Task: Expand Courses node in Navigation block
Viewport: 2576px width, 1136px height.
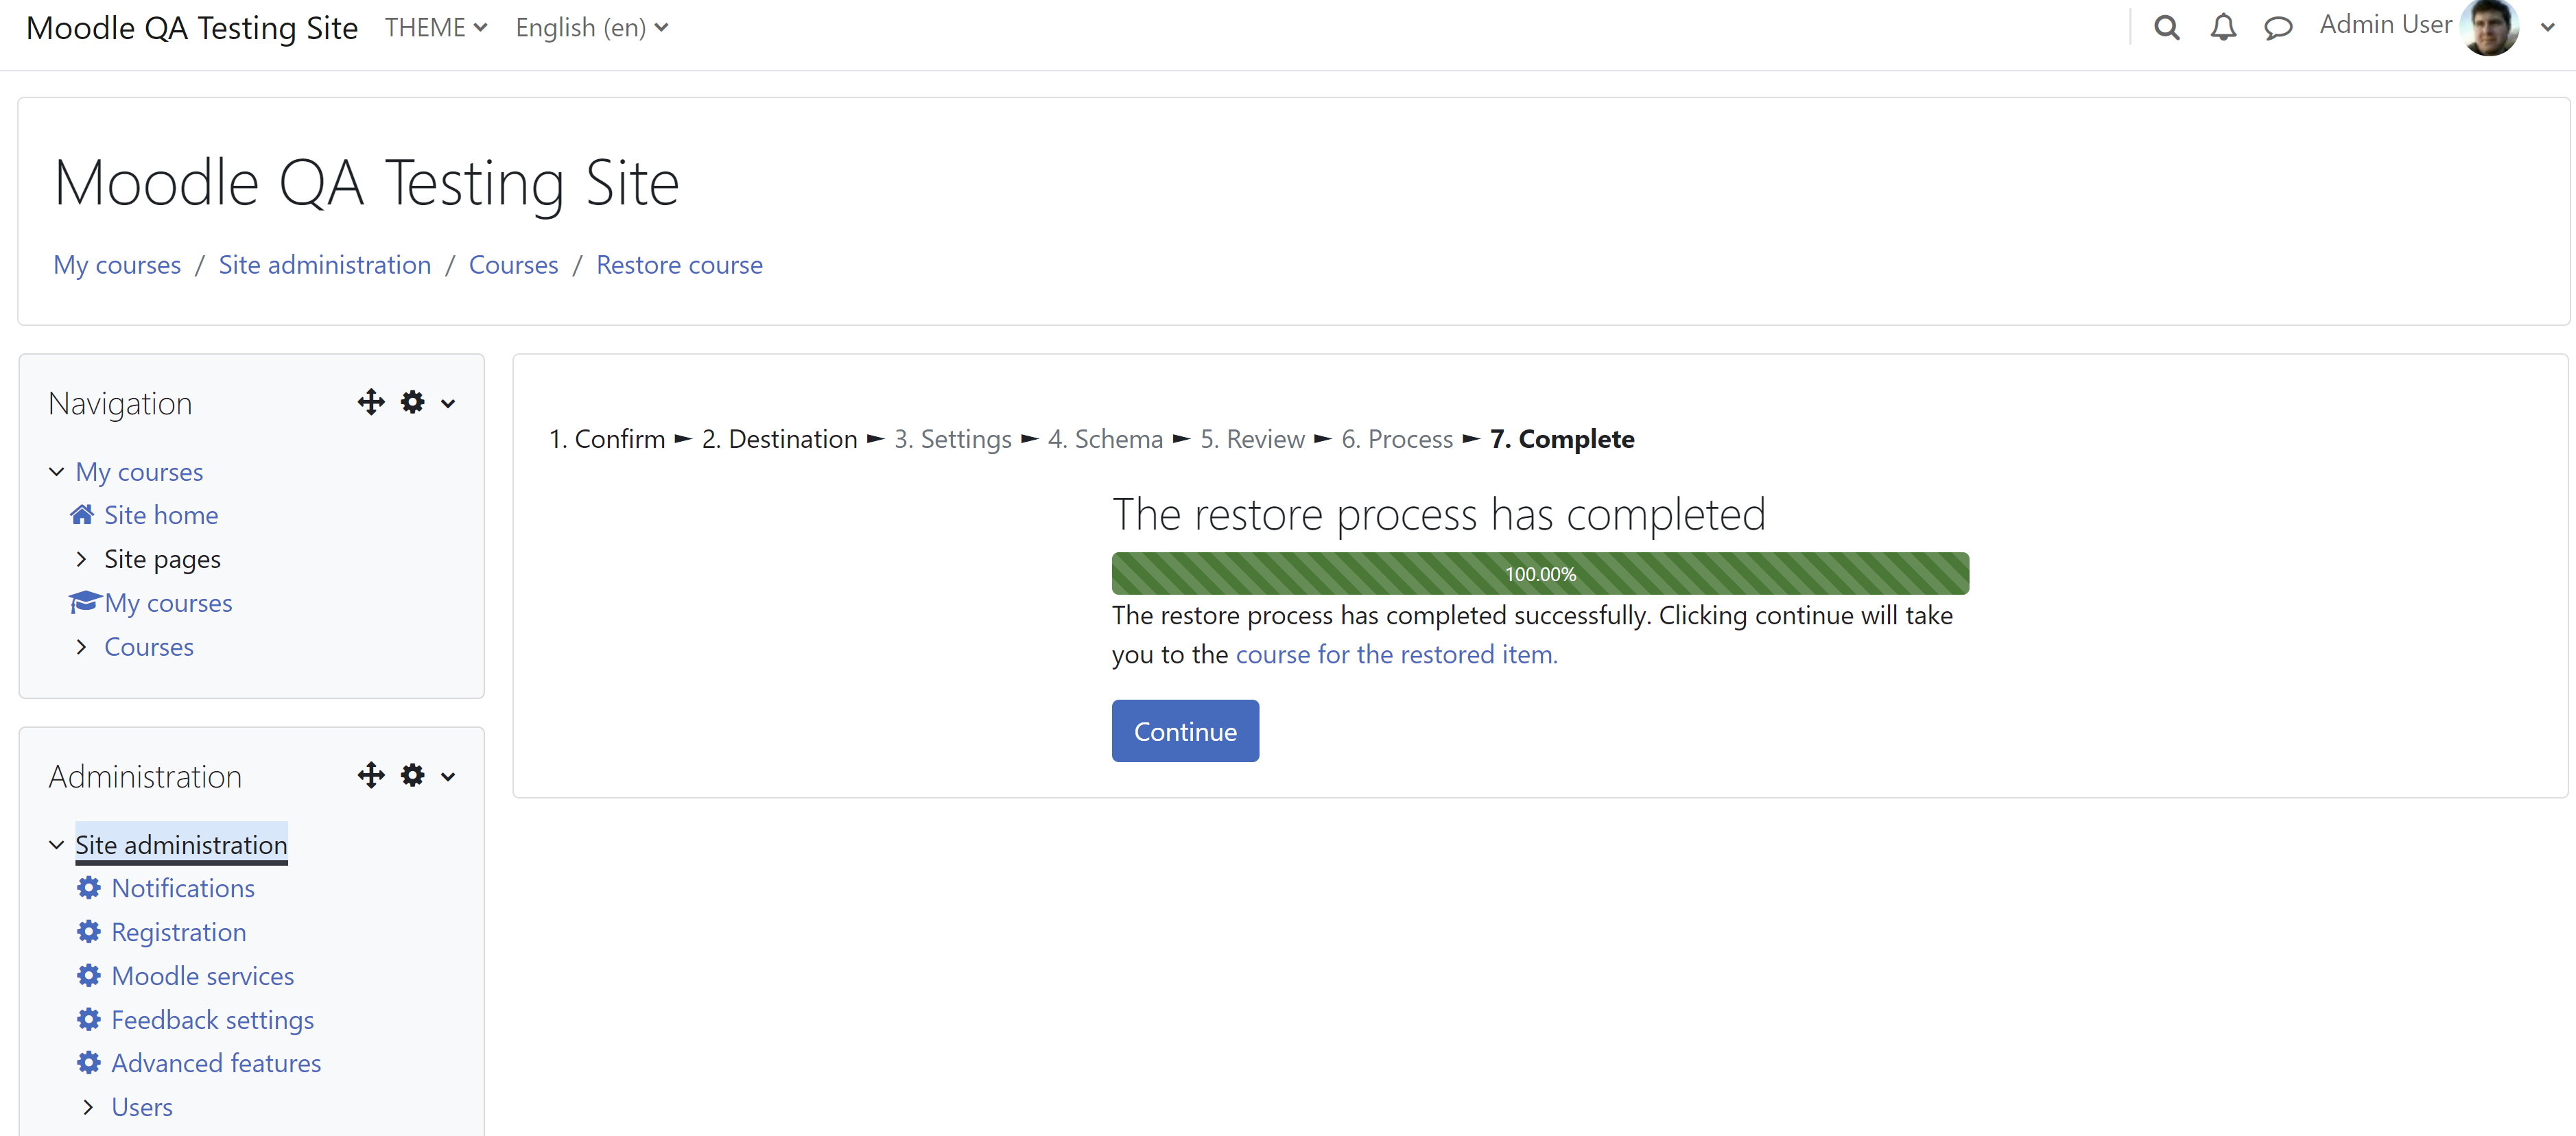Action: click(x=82, y=646)
